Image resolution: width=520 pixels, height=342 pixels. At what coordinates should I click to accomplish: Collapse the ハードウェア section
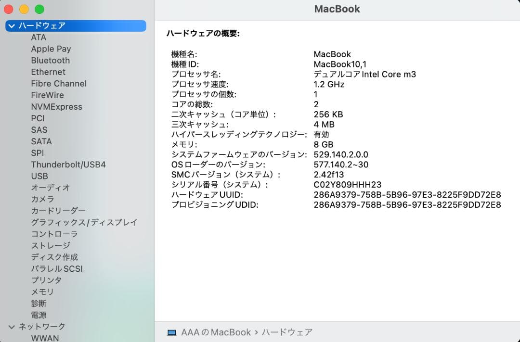[12, 25]
